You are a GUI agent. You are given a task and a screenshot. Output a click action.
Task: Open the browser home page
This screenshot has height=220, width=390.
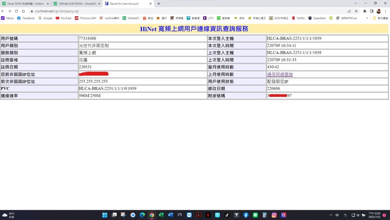23,11
